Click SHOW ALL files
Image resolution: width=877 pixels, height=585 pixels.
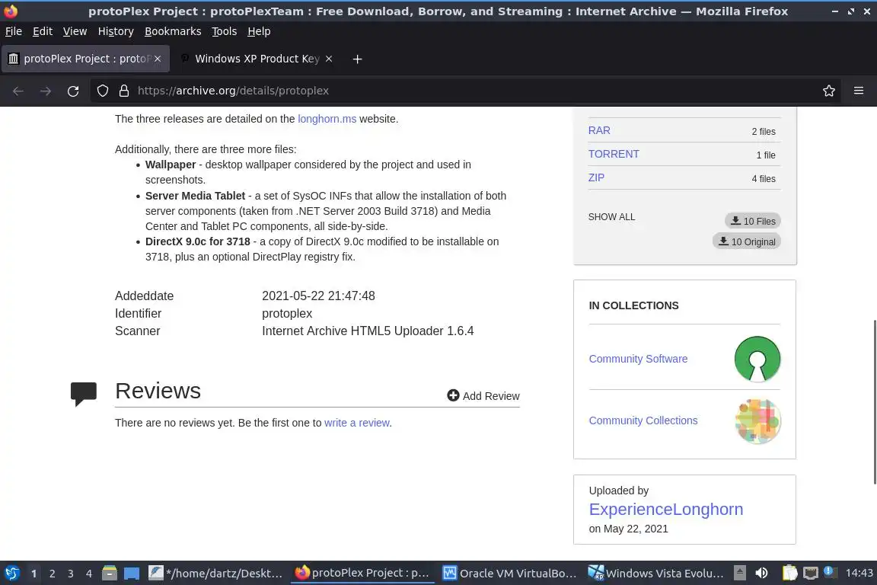coord(611,216)
